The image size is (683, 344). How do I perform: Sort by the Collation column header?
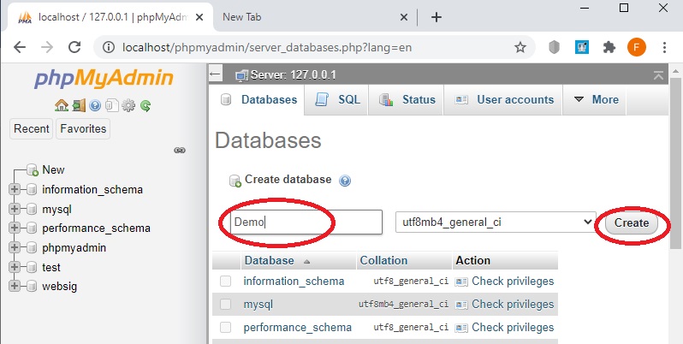(x=383, y=260)
